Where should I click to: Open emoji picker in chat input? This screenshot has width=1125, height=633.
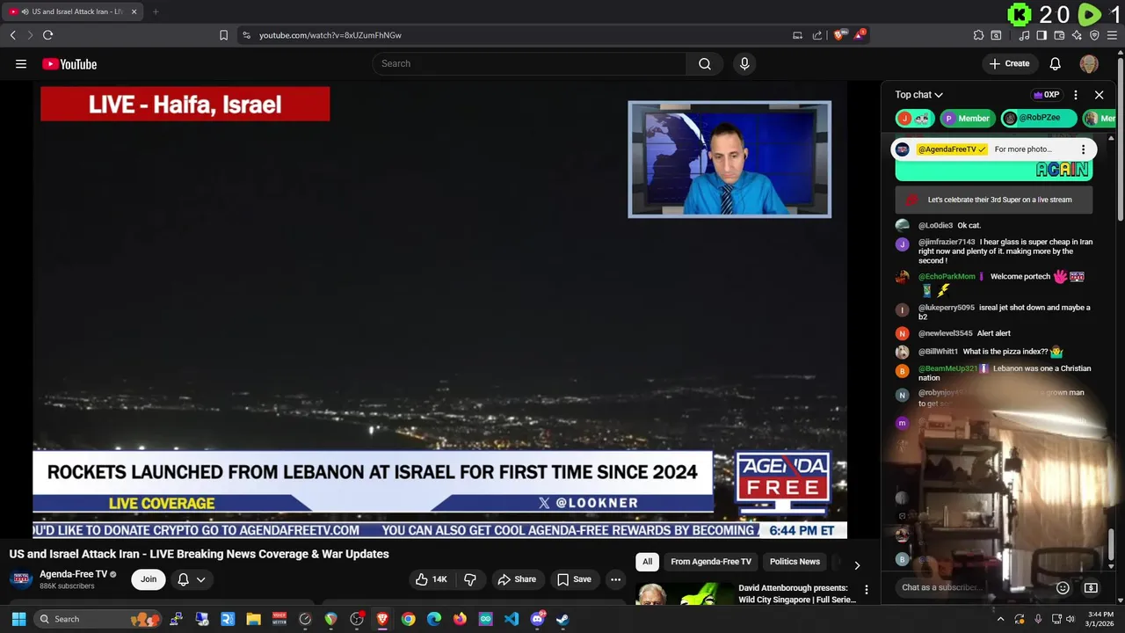click(x=1063, y=587)
